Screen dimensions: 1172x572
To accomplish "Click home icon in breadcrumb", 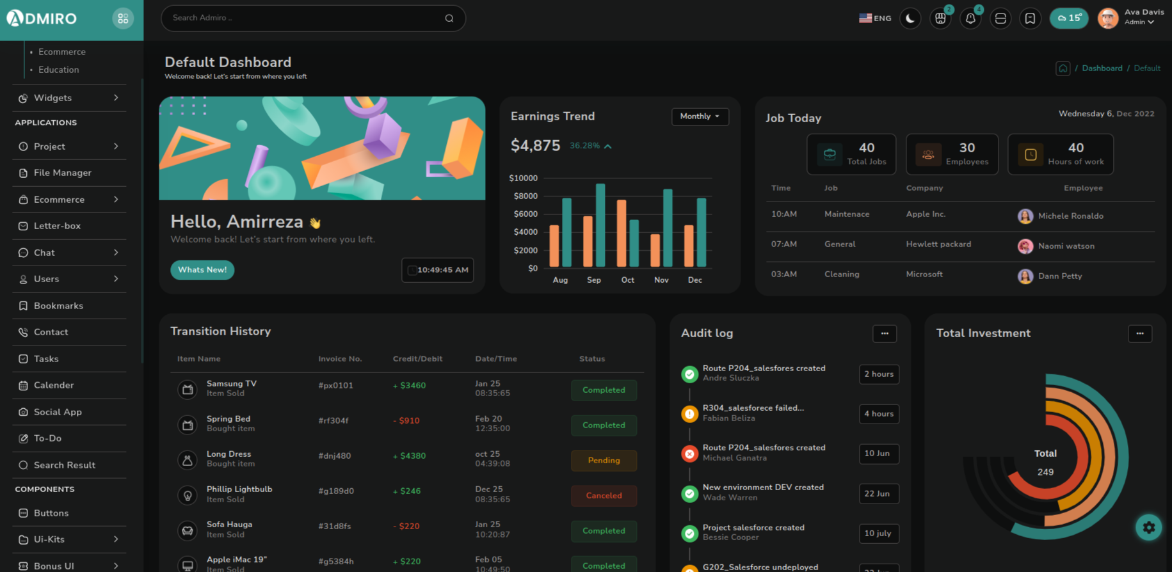I will [x=1063, y=68].
